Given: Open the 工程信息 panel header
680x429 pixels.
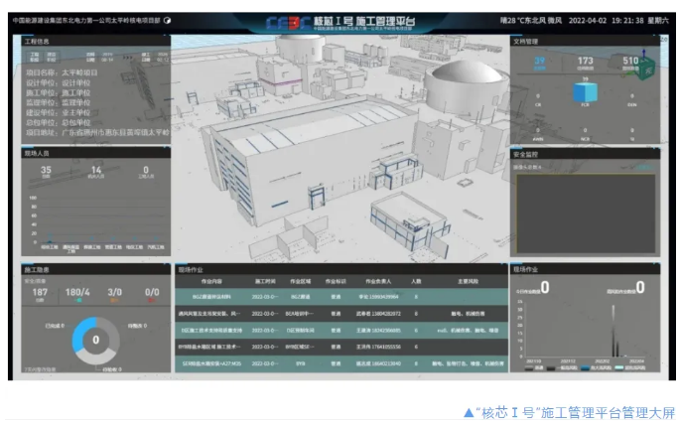Looking at the screenshot, I should pos(38,42).
